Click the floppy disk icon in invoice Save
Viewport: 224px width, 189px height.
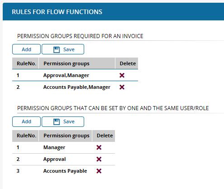[57, 49]
